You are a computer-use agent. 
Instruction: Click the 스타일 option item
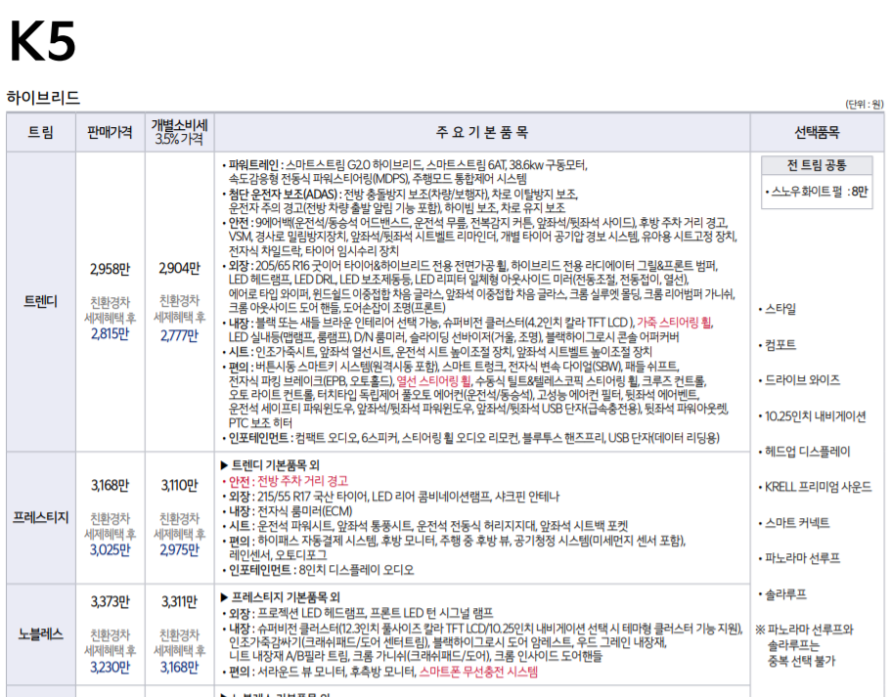[x=778, y=309]
